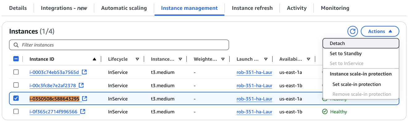Switch to the Details tab
Viewport: 408px width, 122px height.
pos(18,8)
